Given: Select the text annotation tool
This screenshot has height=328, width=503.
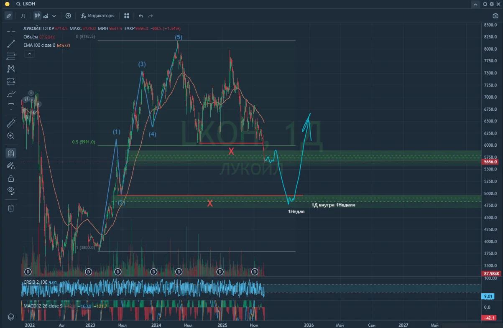Looking at the screenshot, I should pos(11,107).
